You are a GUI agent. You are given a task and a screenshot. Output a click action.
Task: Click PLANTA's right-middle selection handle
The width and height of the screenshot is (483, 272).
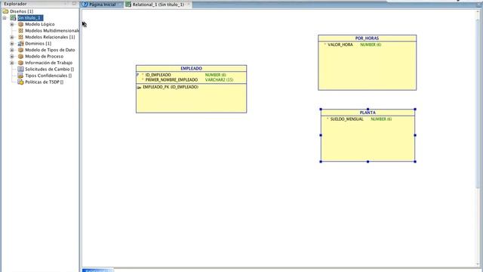(415, 135)
